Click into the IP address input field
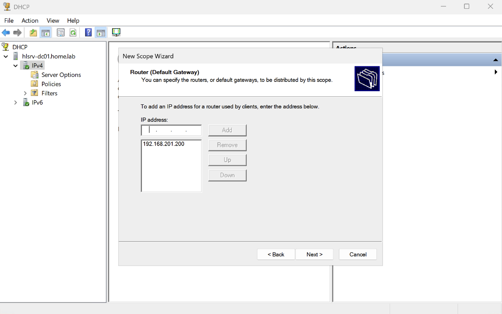The width and height of the screenshot is (502, 314). point(171,130)
